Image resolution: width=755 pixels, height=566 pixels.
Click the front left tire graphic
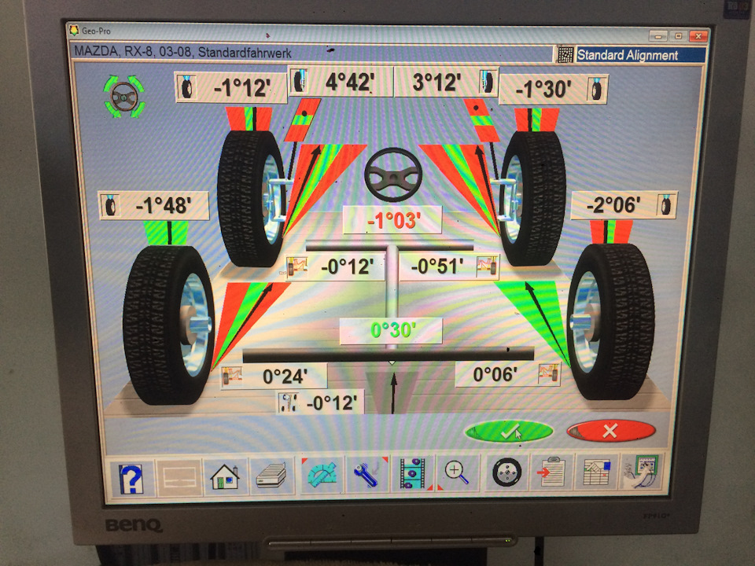point(250,198)
